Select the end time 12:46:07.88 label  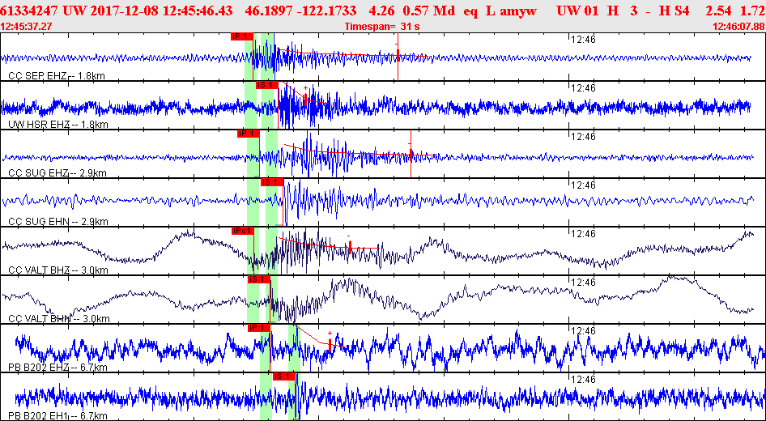click(x=738, y=27)
